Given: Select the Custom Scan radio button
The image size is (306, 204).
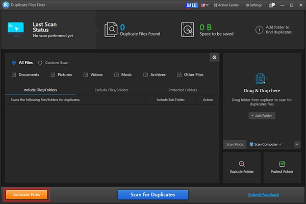Looking at the screenshot, I should [40, 63].
